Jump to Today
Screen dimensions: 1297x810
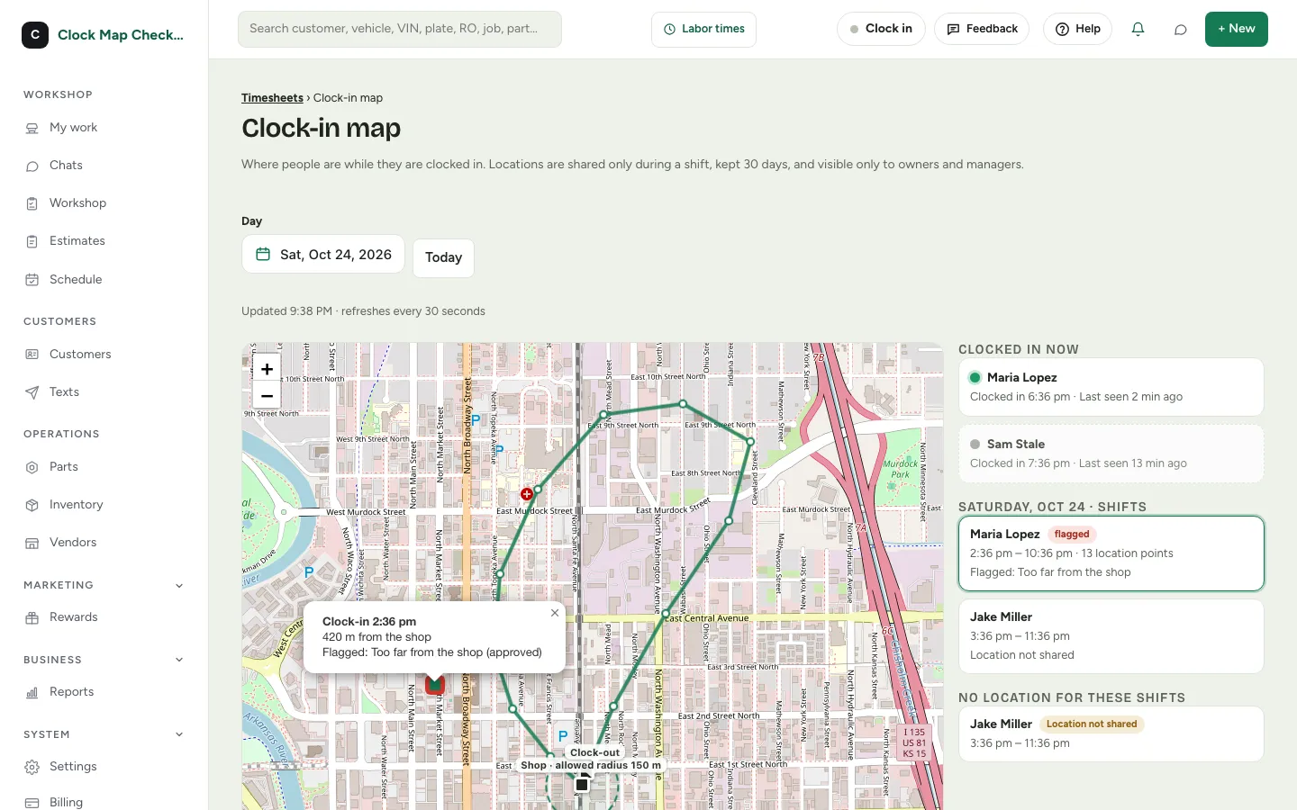pos(443,257)
